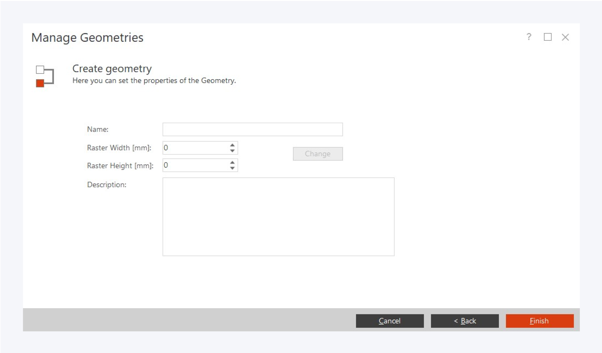Click into the Raster Width value box
Screen dimensions: 602x353
(195, 148)
